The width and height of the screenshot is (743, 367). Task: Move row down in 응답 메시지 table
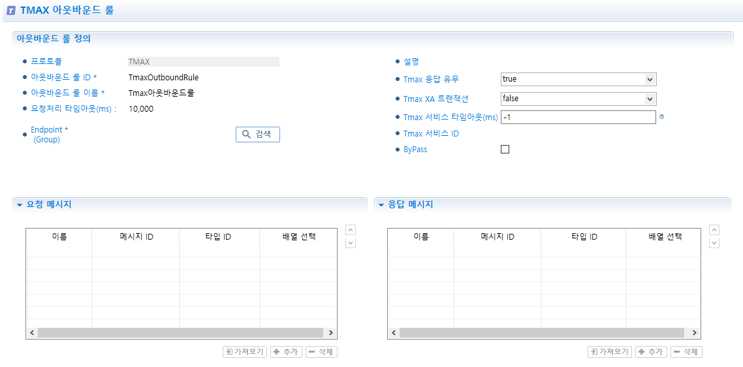[x=714, y=243]
